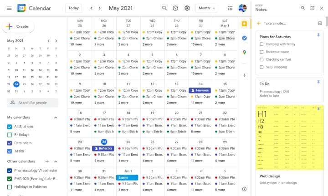The height and width of the screenshot is (196, 328).
Task: Show 5 more events on Monday 24
Action: 99,161
